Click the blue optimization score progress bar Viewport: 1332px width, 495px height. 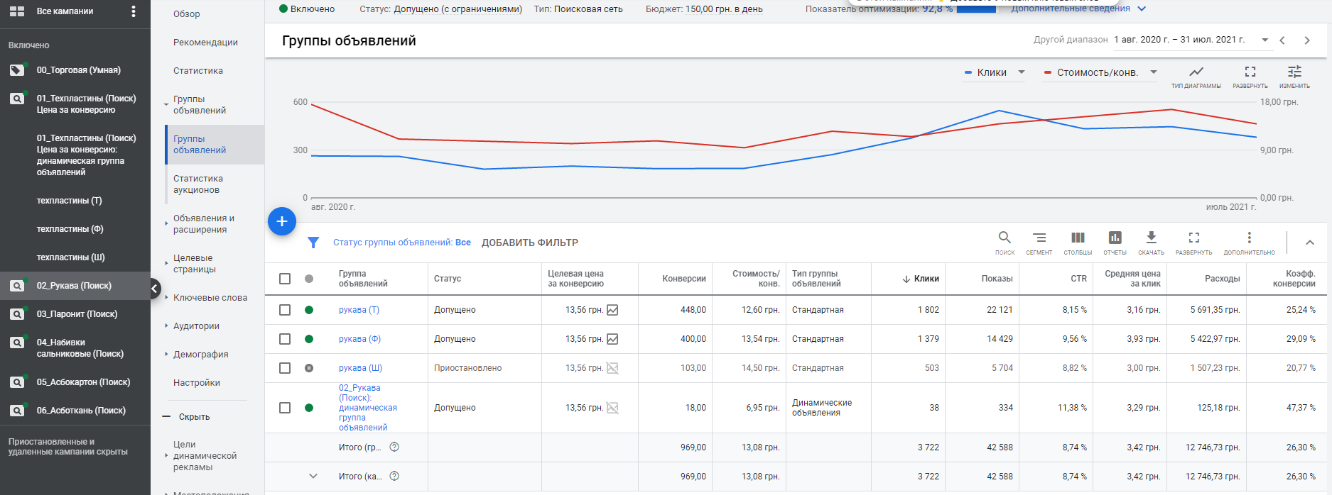977,9
